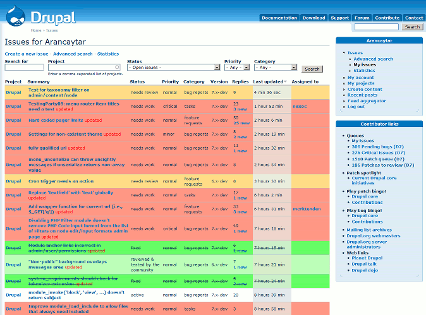
Task: Sort by the Assigned to column header
Action: tap(305, 81)
